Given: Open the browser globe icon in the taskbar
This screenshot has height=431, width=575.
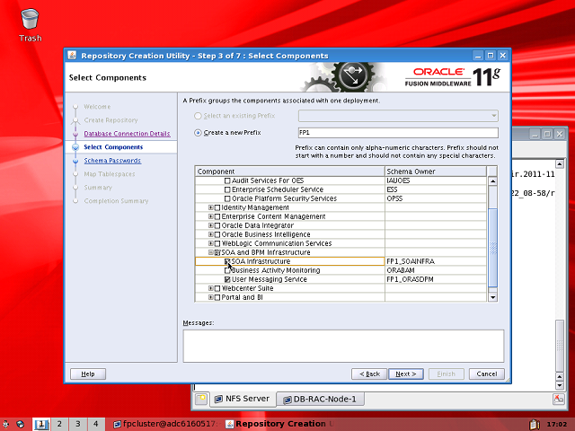Looking at the screenshot, I should coord(21,424).
